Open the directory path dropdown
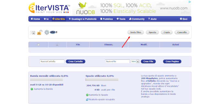 coord(32,33)
